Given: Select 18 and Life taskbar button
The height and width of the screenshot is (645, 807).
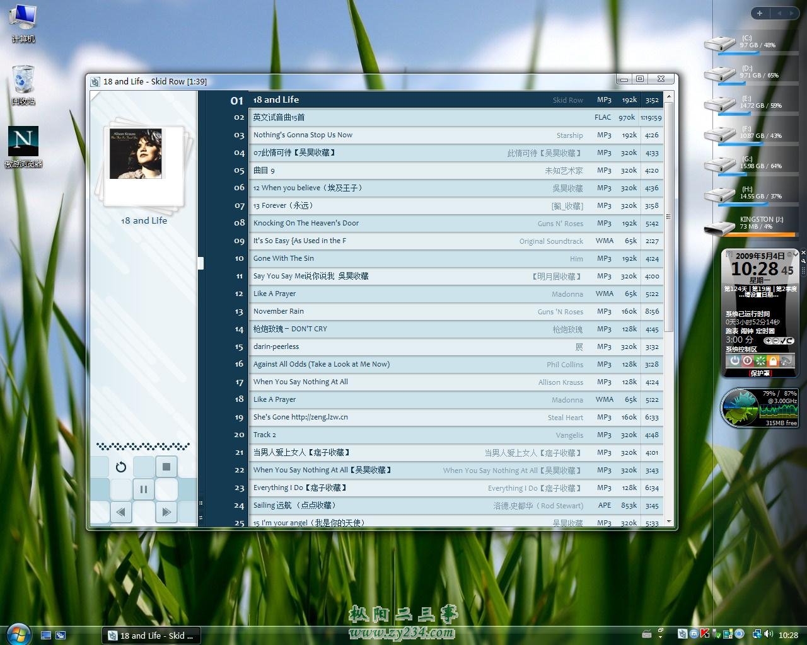Looking at the screenshot, I should (151, 636).
